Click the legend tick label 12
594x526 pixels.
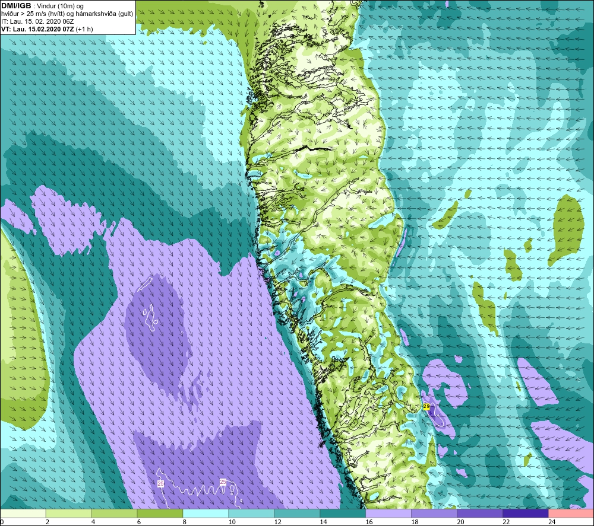point(277,522)
